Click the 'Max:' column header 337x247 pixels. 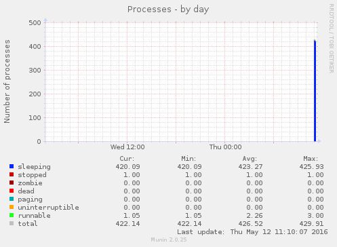pos(311,159)
